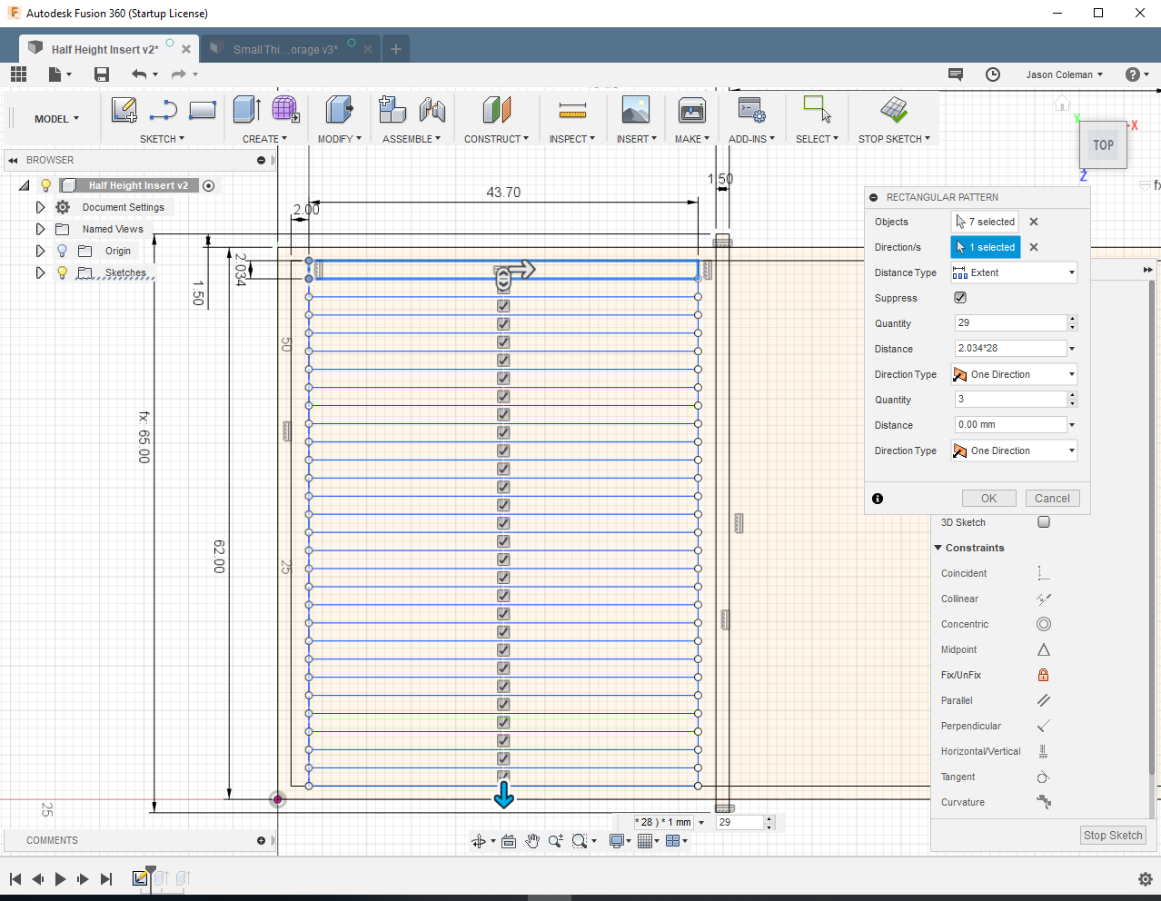
Task: Enable the 3D Sketch checkbox
Action: click(1043, 522)
